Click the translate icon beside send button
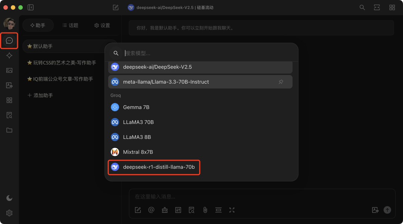This screenshot has width=403, height=224. [x=375, y=210]
